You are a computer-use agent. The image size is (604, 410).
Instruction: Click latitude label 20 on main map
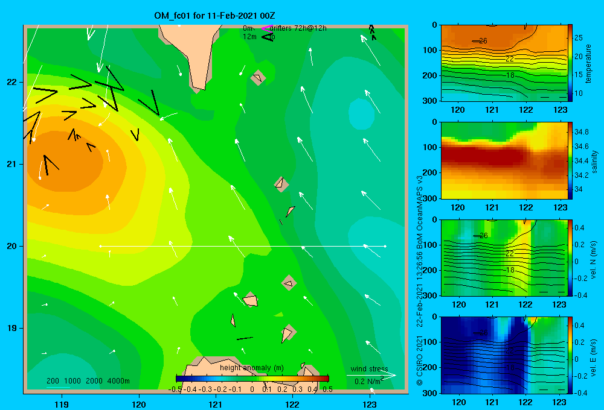[11, 246]
